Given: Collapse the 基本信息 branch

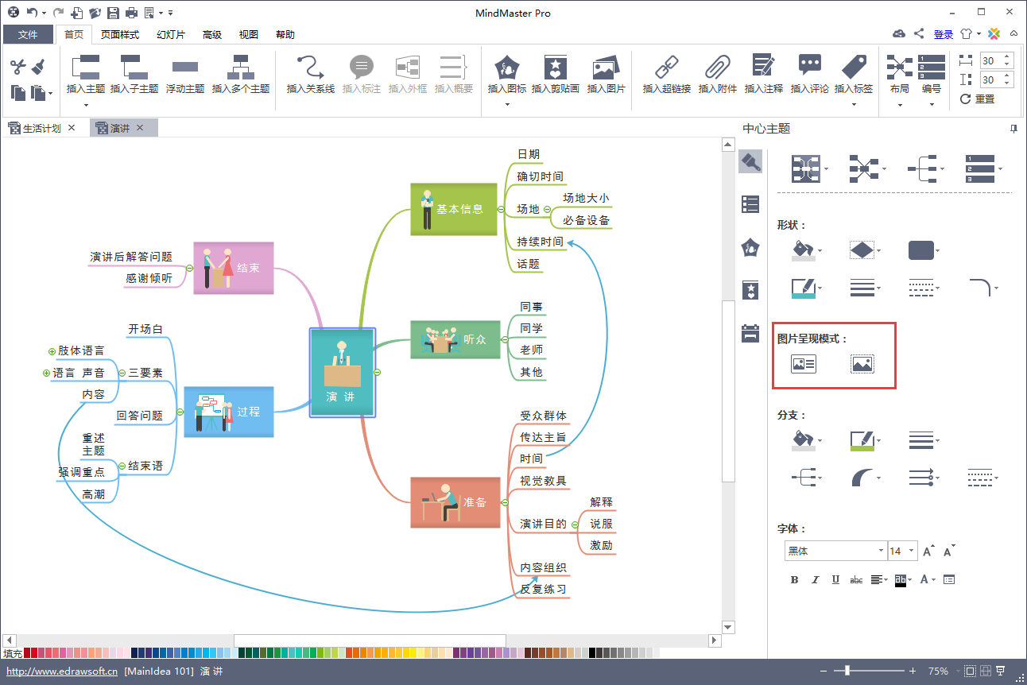Looking at the screenshot, I should coord(502,209).
